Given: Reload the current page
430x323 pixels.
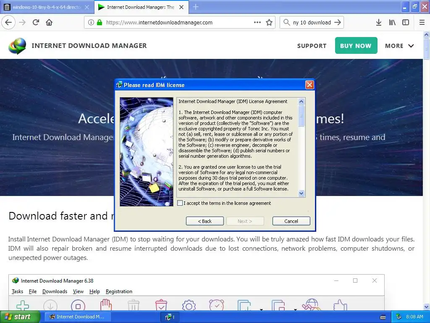Looking at the screenshot, I should coord(36,22).
